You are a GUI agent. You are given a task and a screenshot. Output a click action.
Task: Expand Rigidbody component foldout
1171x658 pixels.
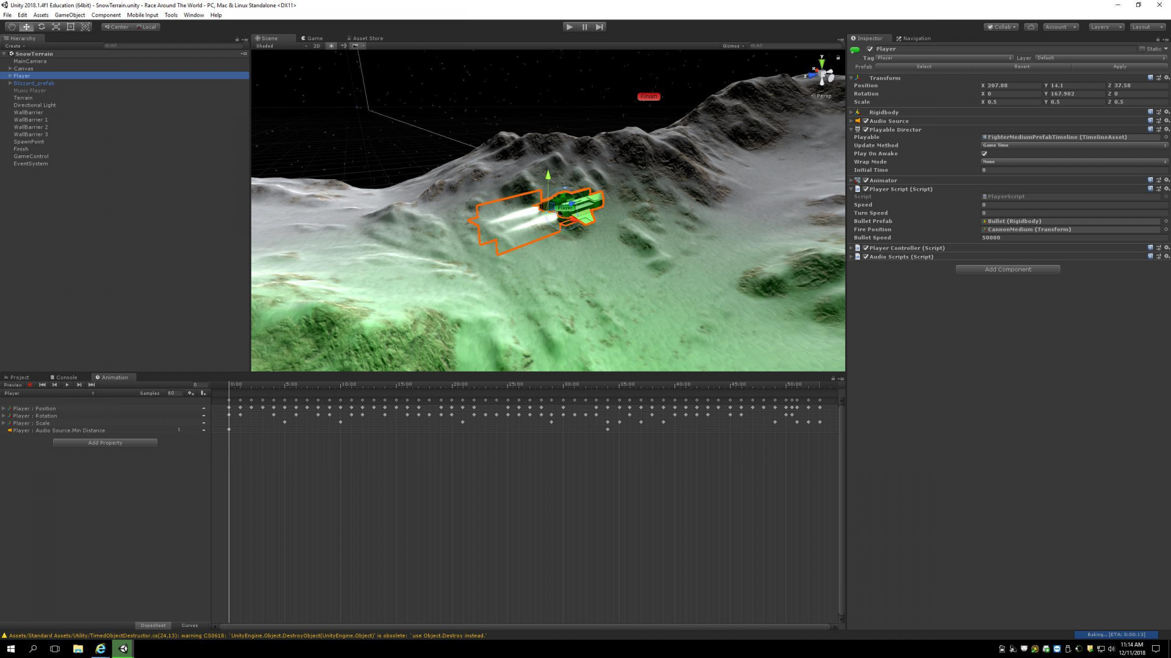(x=851, y=112)
